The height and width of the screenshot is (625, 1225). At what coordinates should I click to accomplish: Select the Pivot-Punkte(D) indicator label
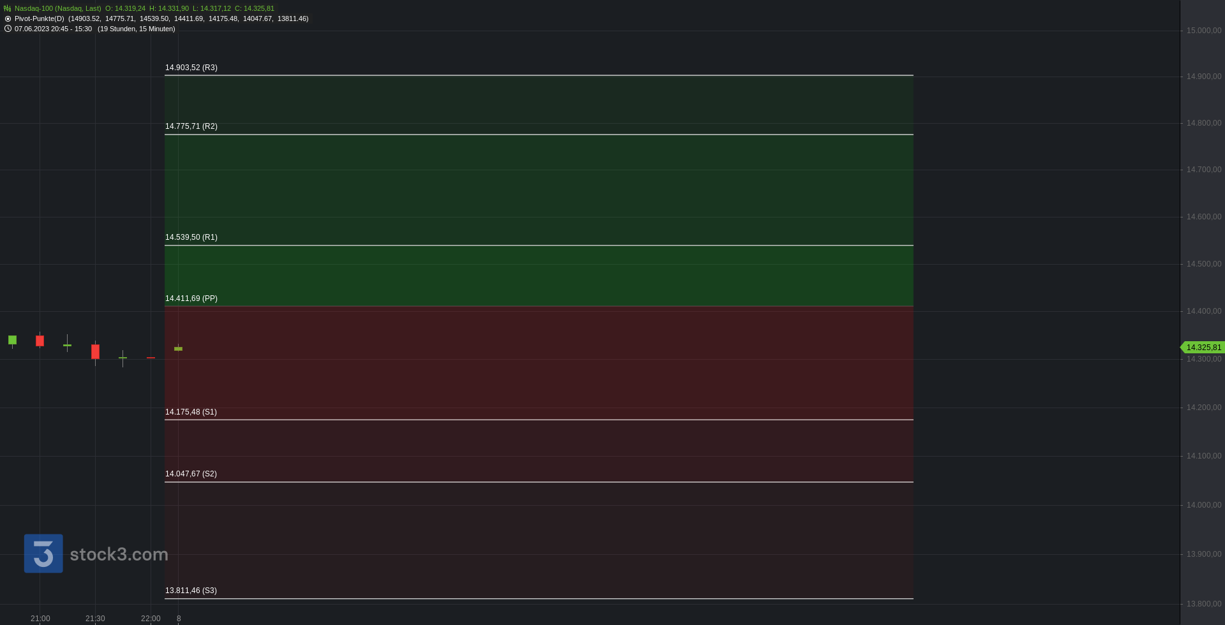click(40, 18)
